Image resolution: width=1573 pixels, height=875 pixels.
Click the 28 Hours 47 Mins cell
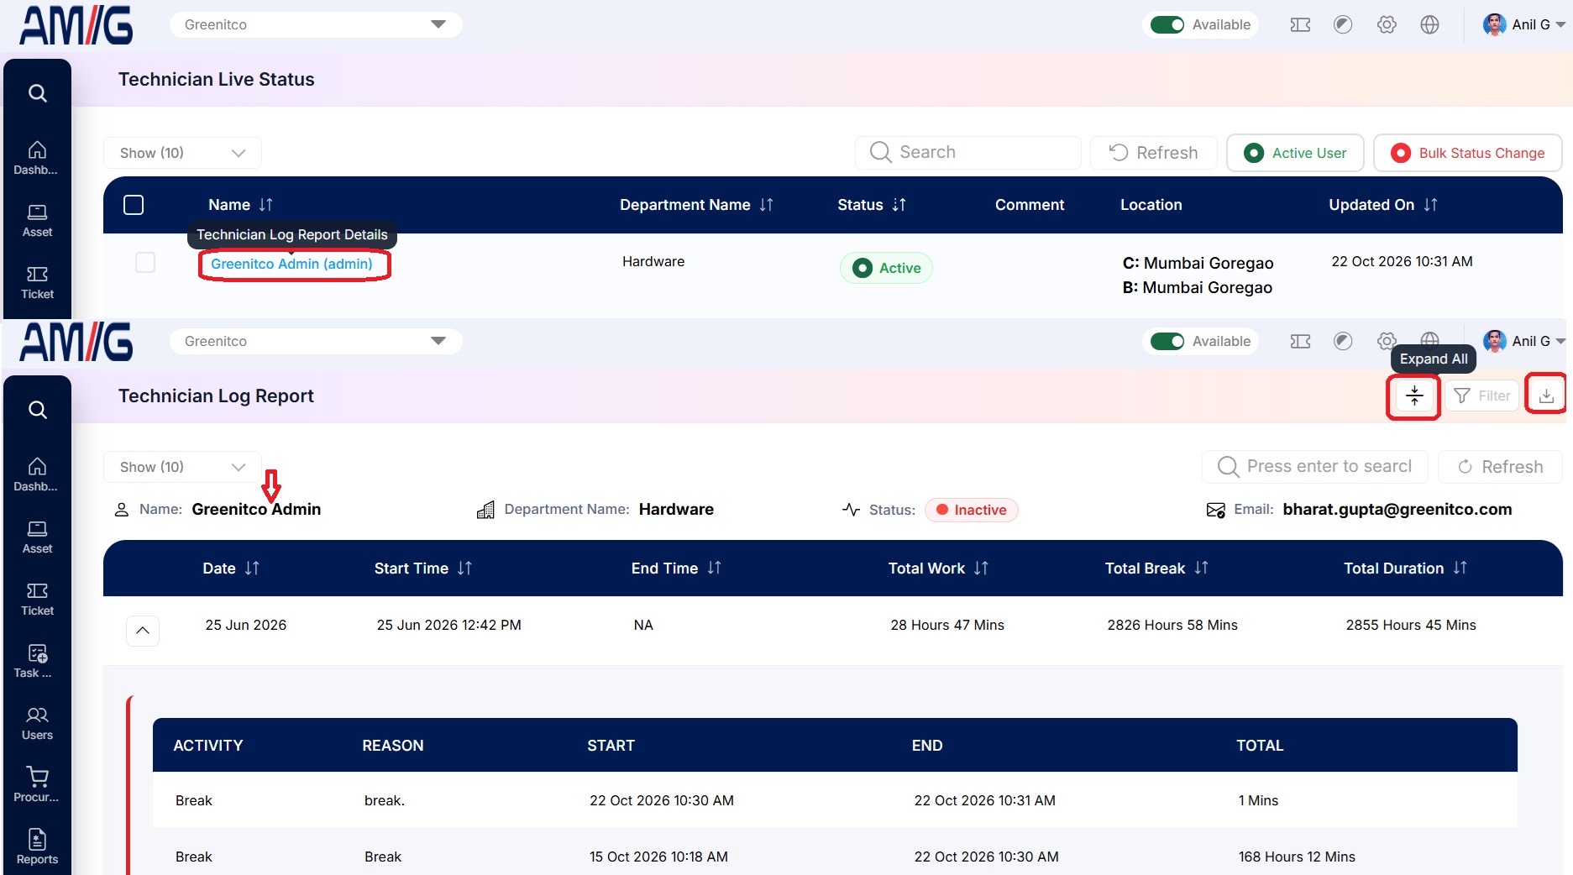(947, 625)
